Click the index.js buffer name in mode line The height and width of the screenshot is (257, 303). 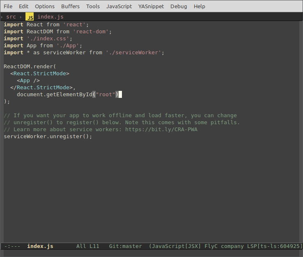(40, 246)
